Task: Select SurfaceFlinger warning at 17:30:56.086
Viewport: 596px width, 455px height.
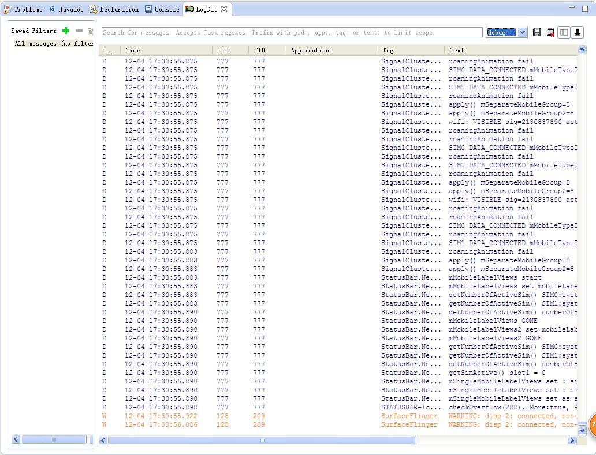Action: [x=338, y=424]
